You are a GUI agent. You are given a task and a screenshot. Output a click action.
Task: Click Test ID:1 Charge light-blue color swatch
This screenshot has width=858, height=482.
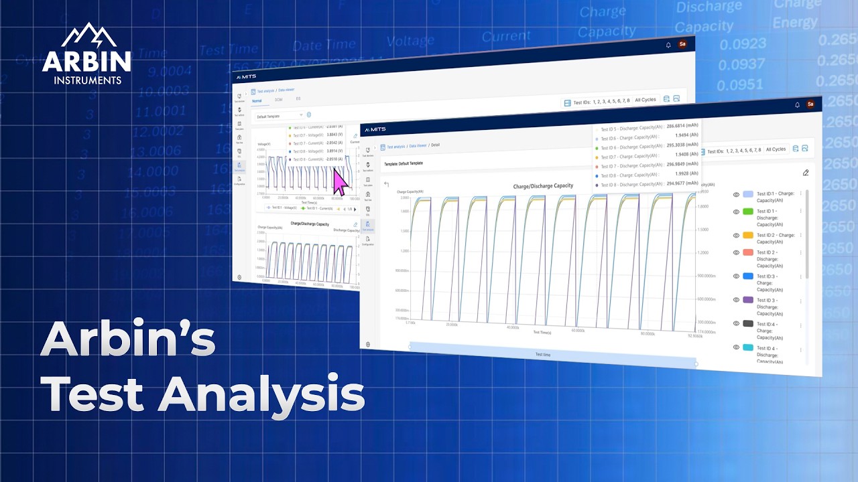click(748, 194)
